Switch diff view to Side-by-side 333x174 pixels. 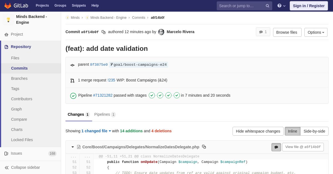314,131
